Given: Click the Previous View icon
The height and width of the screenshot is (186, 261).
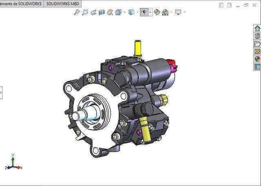Looking at the screenshot, I should point(93,12).
